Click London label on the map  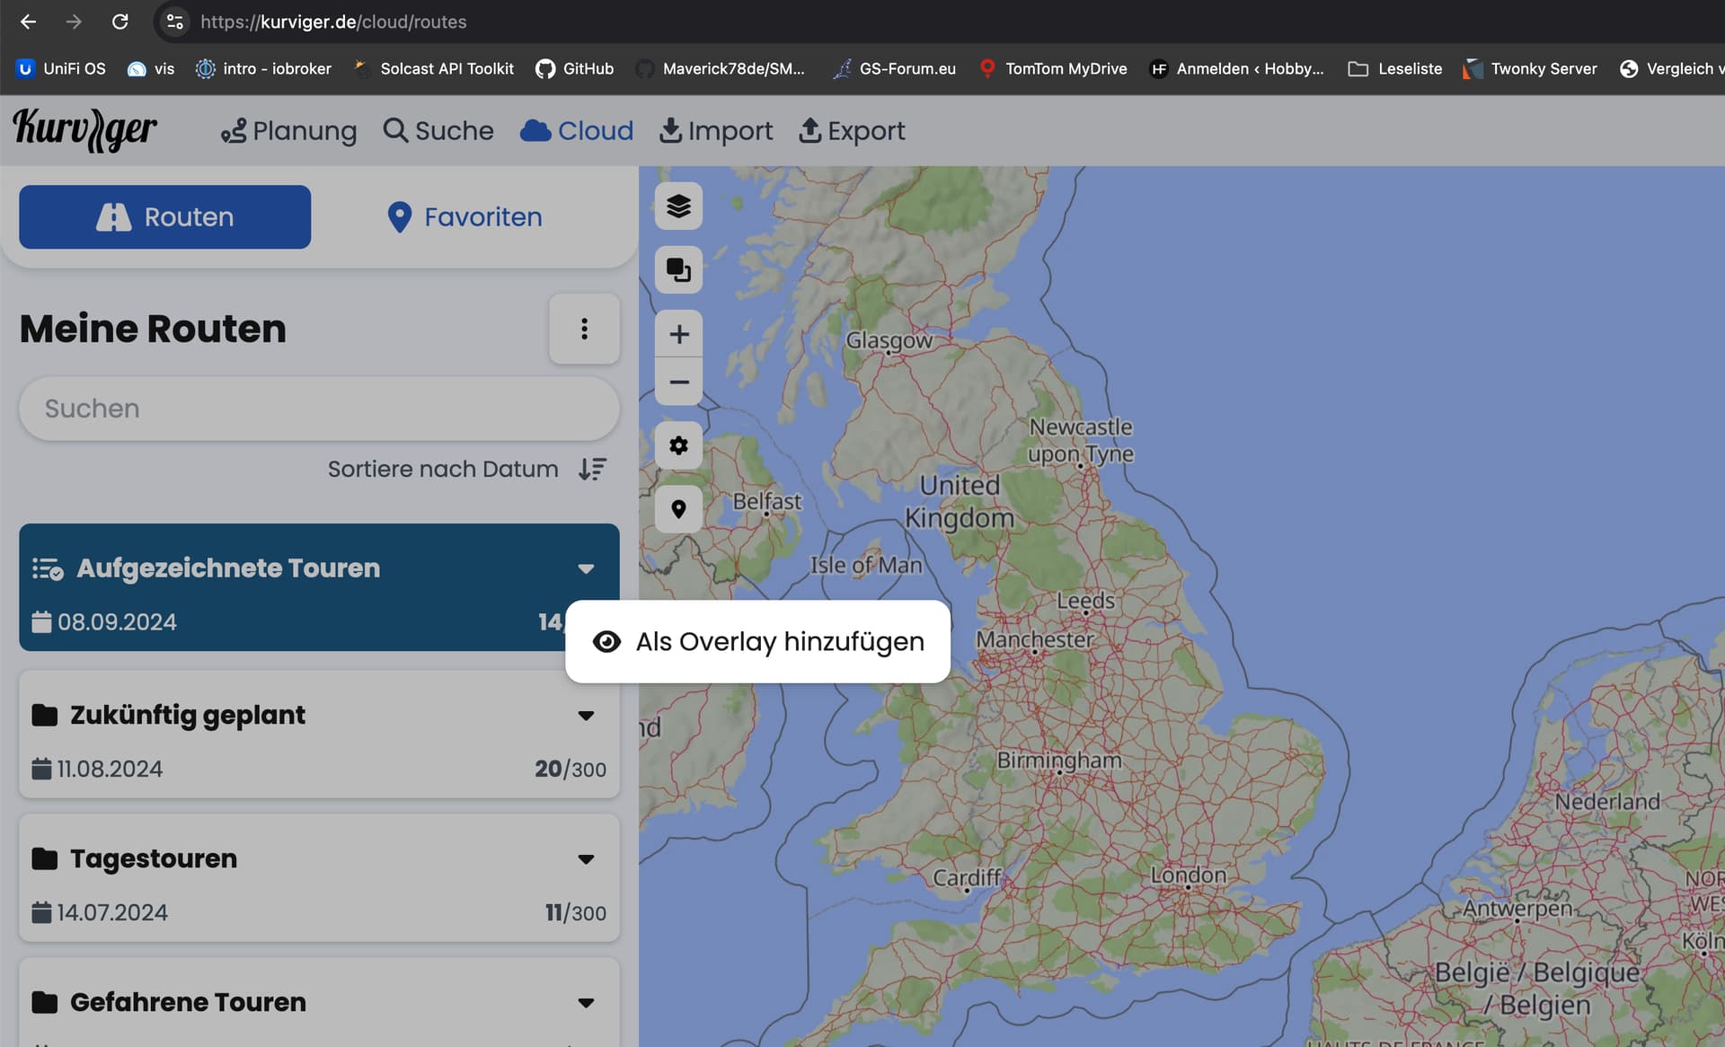point(1188,875)
